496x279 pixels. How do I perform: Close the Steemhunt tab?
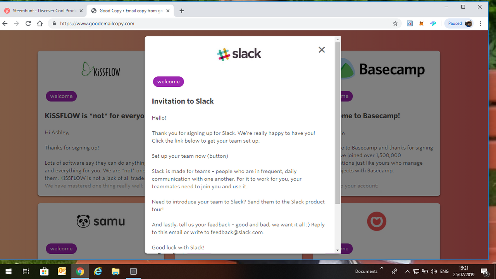click(81, 11)
